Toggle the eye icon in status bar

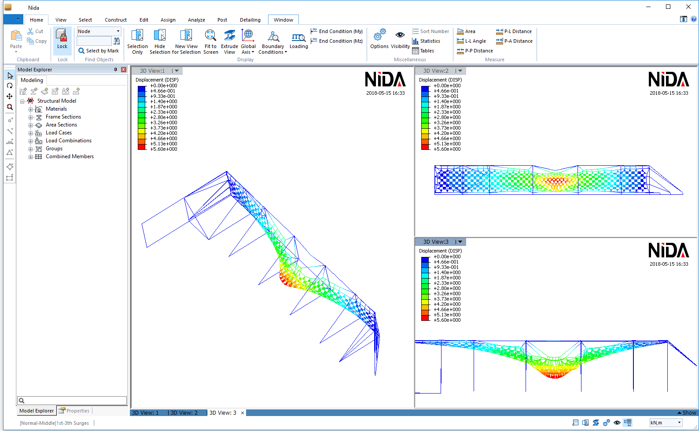(617, 423)
